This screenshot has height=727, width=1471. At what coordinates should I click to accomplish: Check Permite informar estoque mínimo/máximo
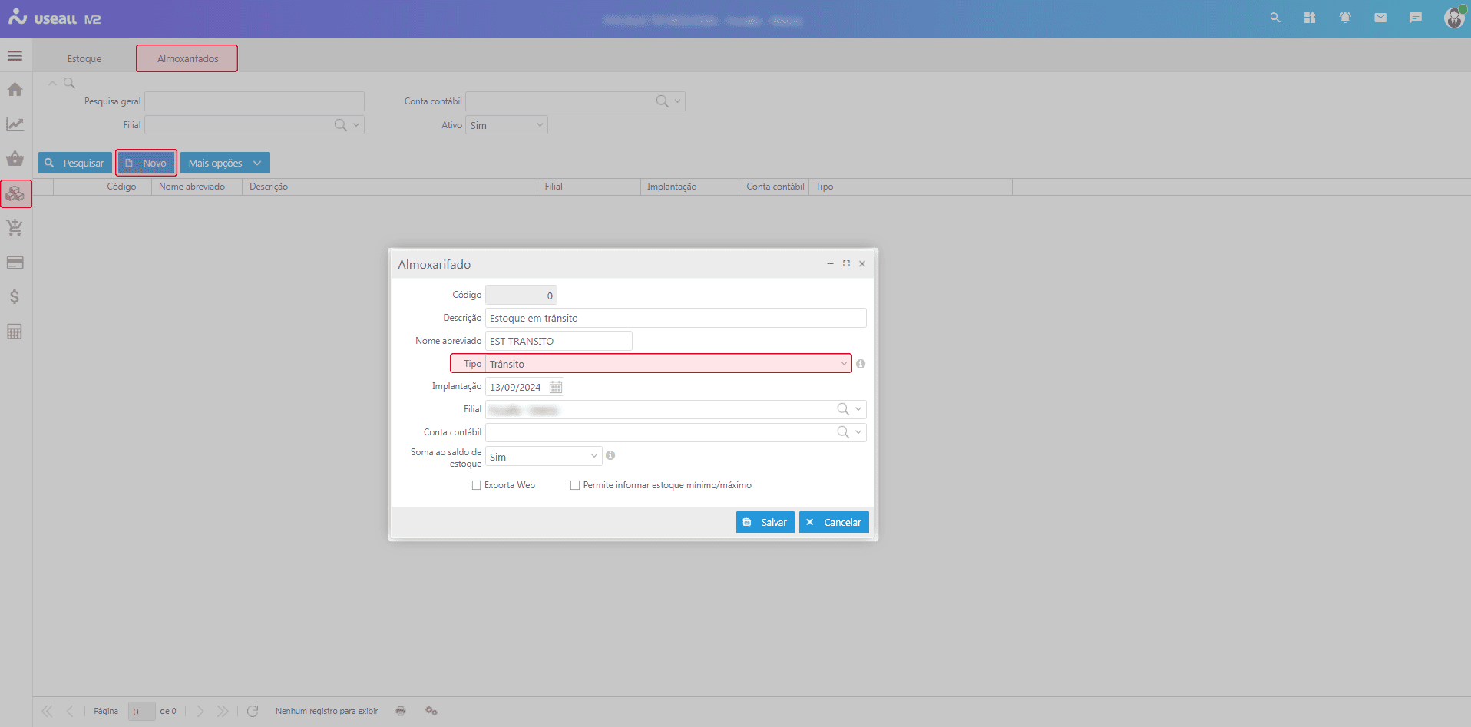(575, 485)
